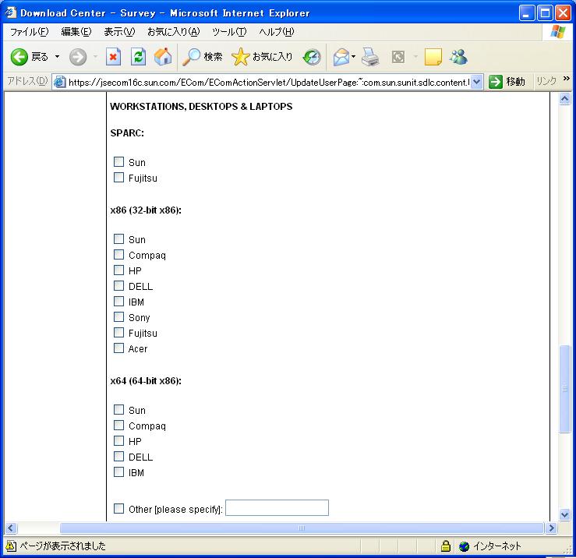Click the WORKSTATIONS, DESKTOPS & LAPTOPS heading
This screenshot has width=576, height=558.
pyautogui.click(x=201, y=107)
